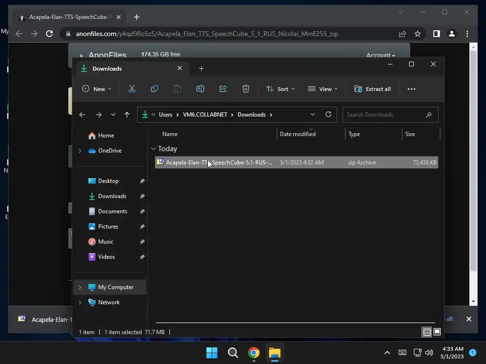Open Pictures in navigation pane
486x364 pixels.
tap(108, 227)
